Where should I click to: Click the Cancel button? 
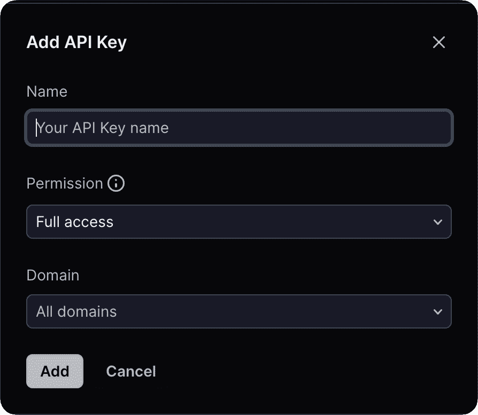tap(131, 371)
